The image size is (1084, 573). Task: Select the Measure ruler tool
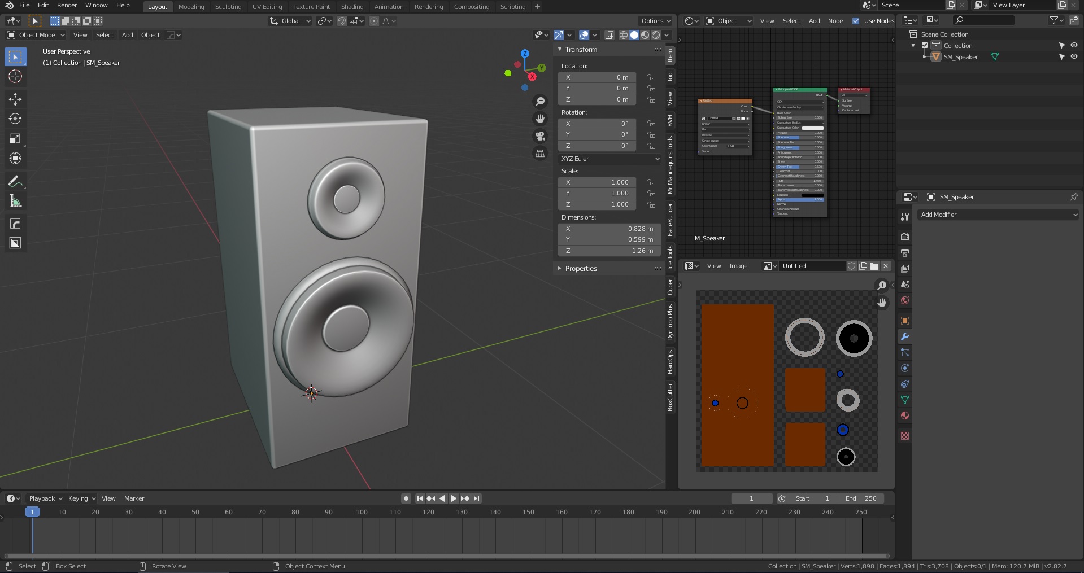(15, 202)
